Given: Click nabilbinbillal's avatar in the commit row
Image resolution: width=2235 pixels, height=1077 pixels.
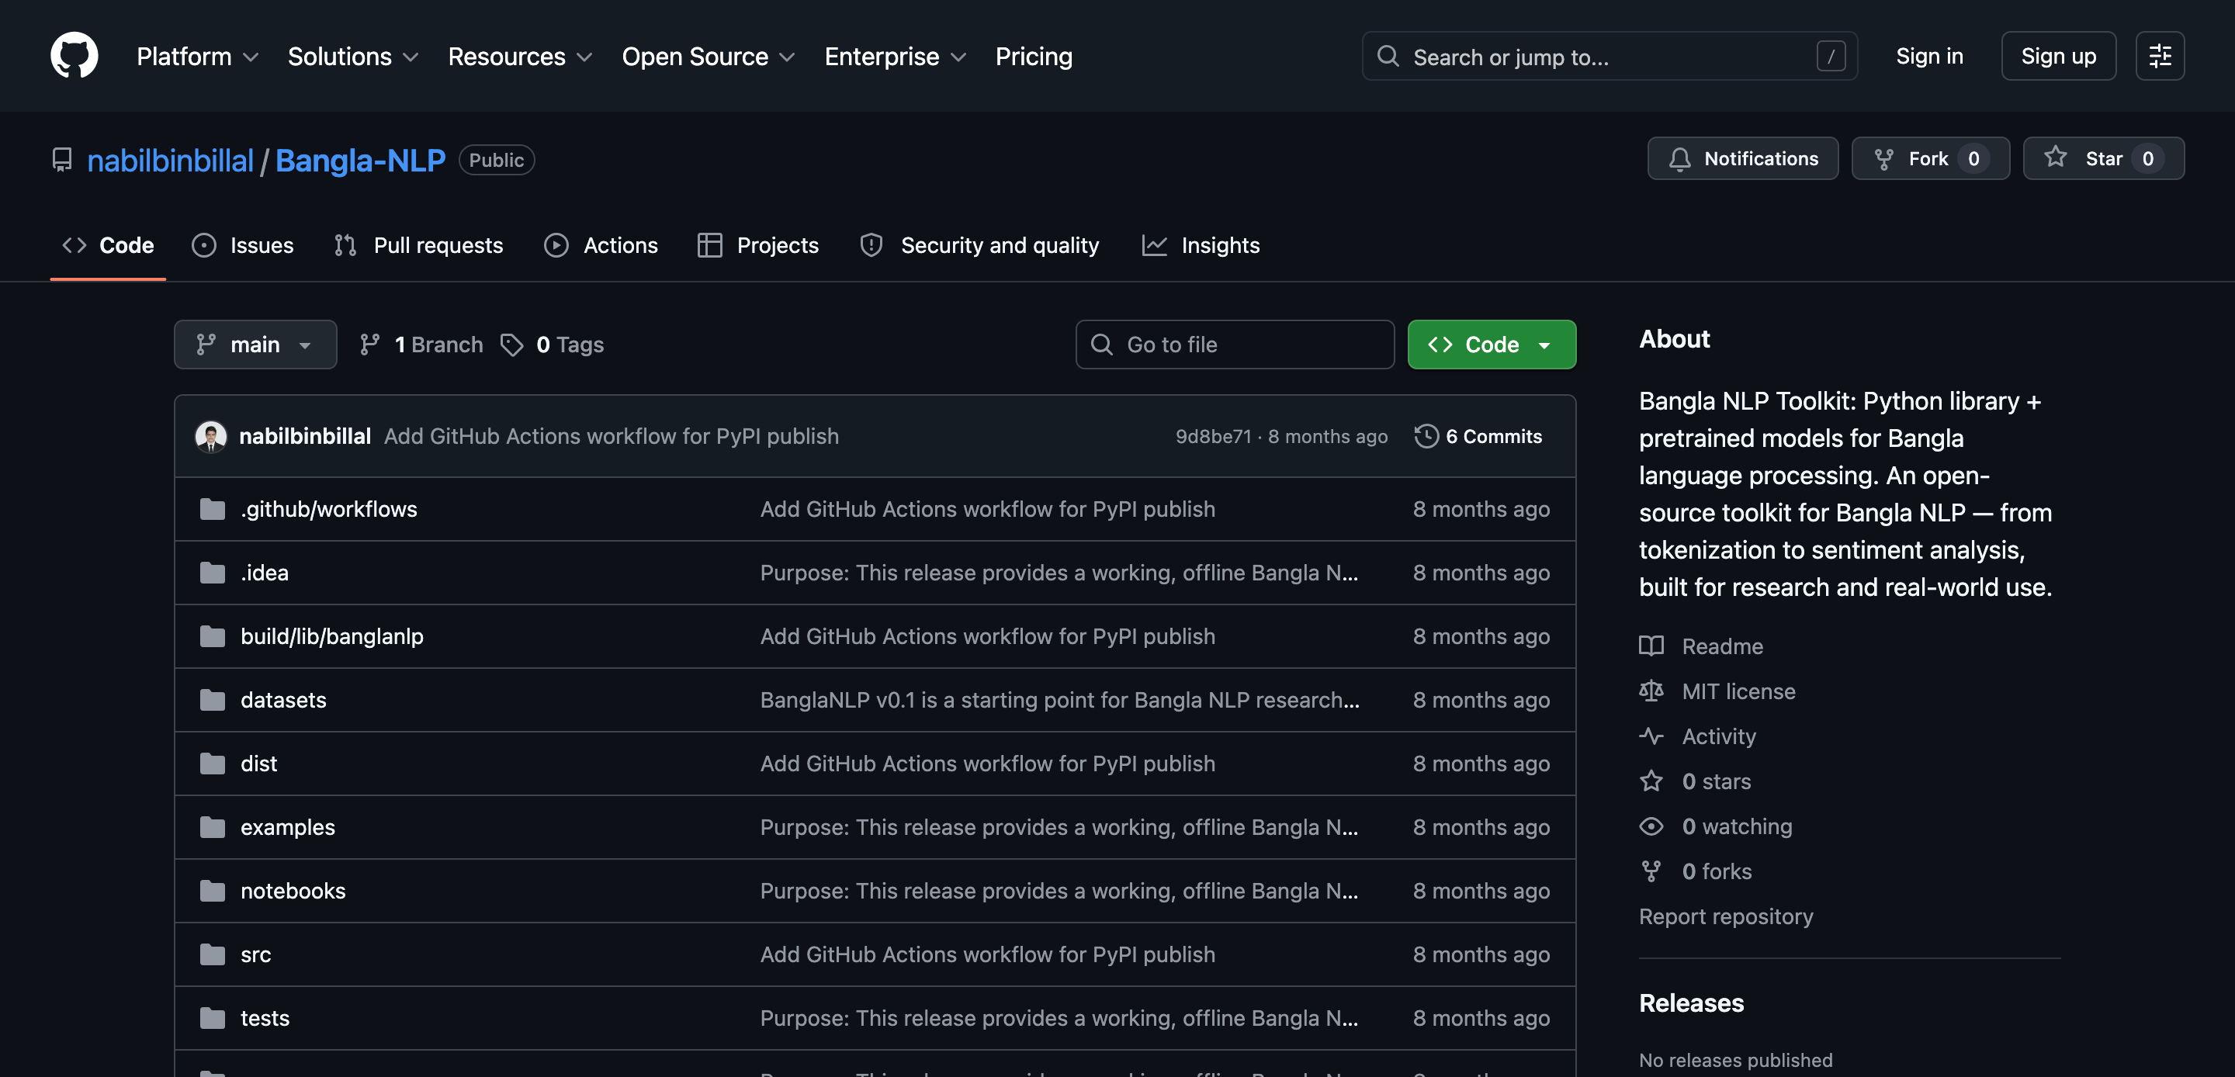Looking at the screenshot, I should click(211, 437).
